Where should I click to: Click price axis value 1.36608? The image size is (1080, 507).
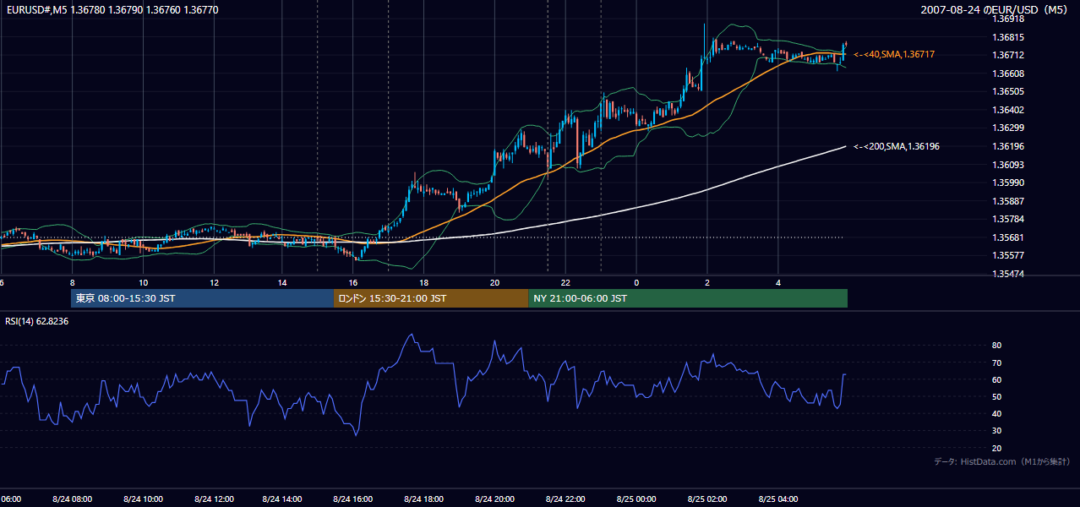click(x=1008, y=74)
